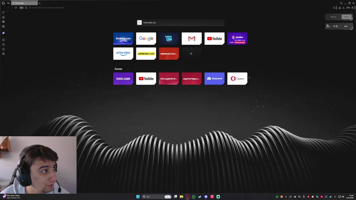The image size is (356, 200).
Task: Toggle the VPN badge in address bar
Action: pos(21,7)
